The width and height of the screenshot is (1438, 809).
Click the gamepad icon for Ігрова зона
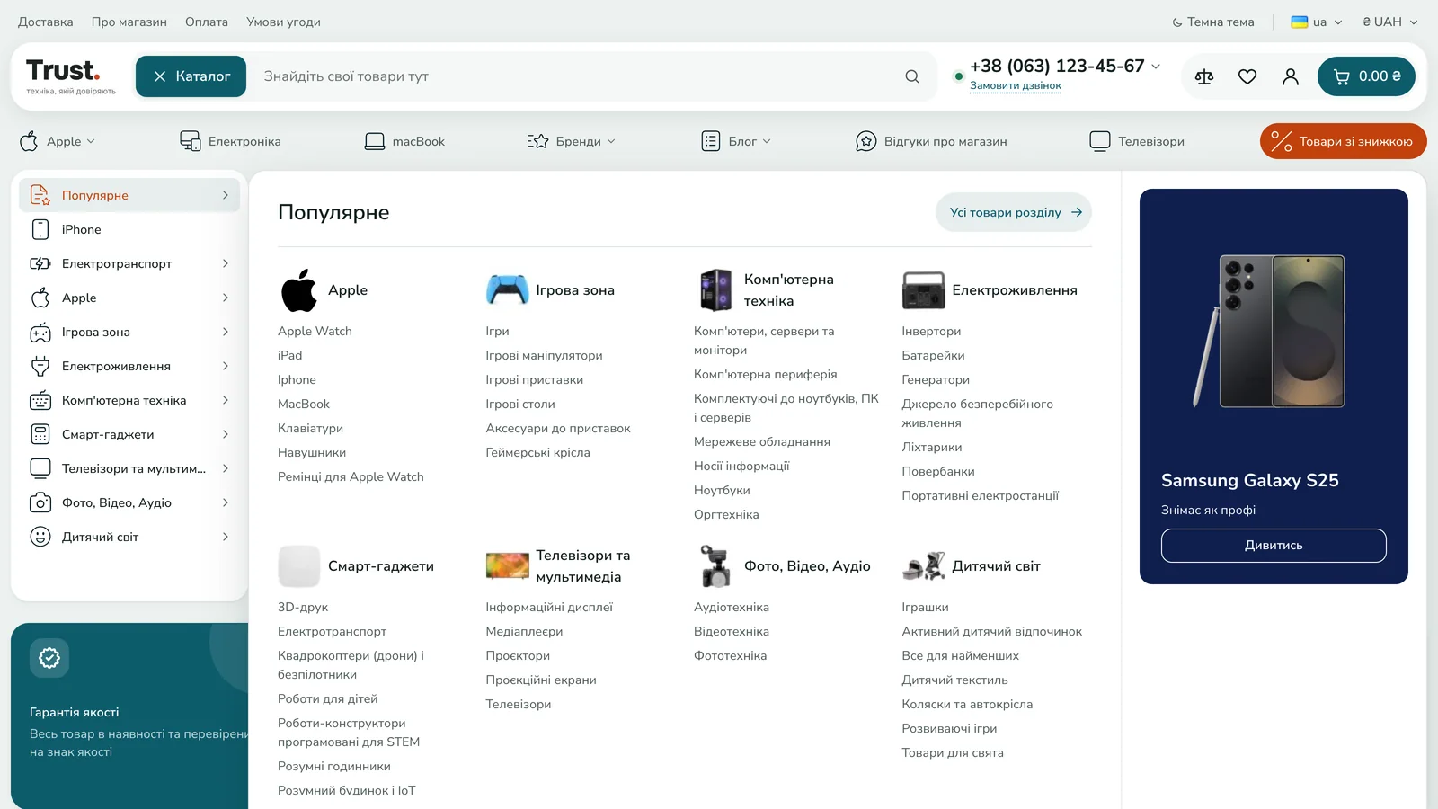click(507, 290)
